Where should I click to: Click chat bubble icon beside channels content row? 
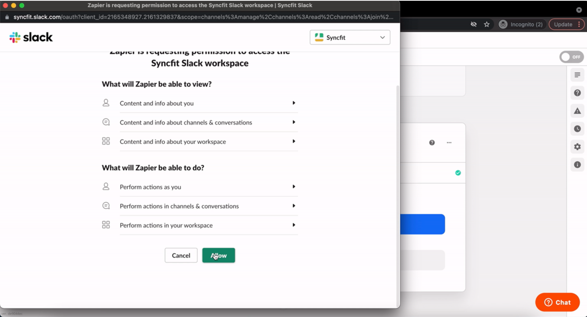click(x=106, y=122)
